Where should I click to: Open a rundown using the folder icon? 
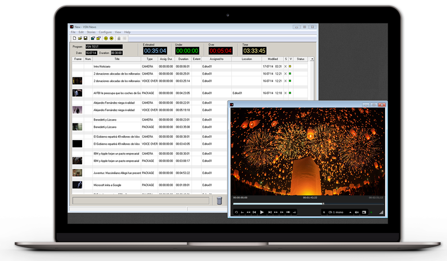point(80,38)
